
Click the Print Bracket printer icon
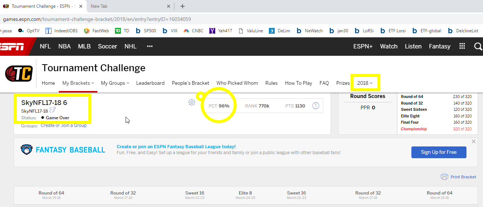444,177
